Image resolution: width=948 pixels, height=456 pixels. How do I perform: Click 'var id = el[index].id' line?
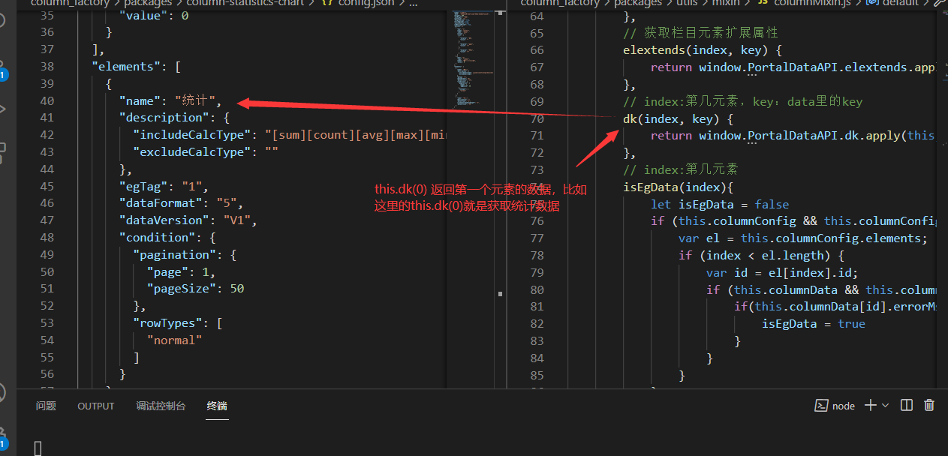point(782,273)
